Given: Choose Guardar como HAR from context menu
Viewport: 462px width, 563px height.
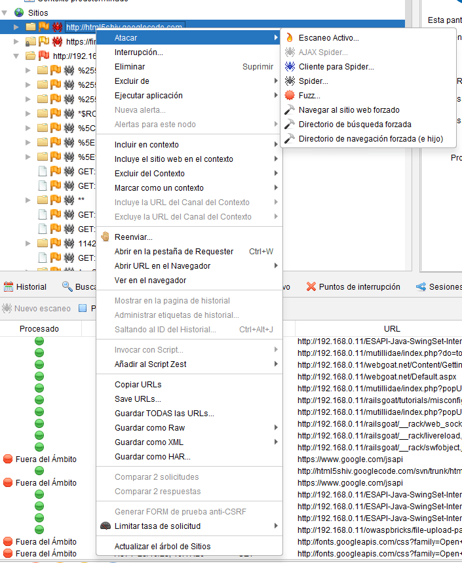Looking at the screenshot, I should point(152,457).
